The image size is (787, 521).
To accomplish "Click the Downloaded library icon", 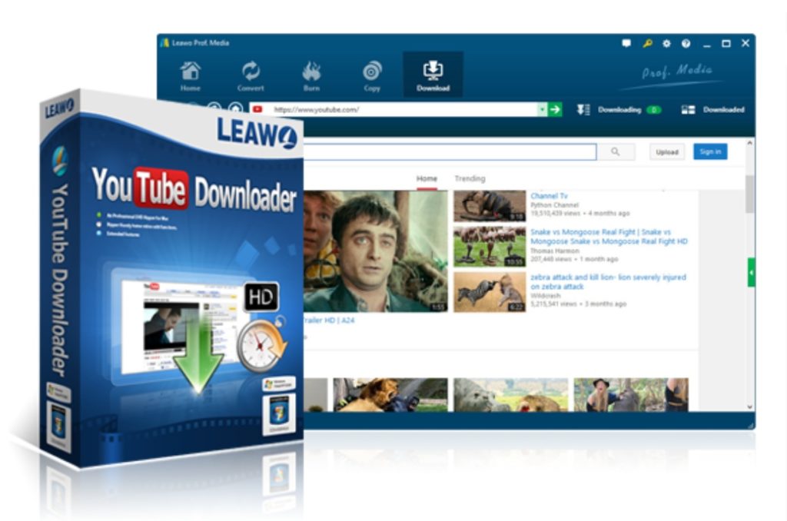I will pos(688,109).
